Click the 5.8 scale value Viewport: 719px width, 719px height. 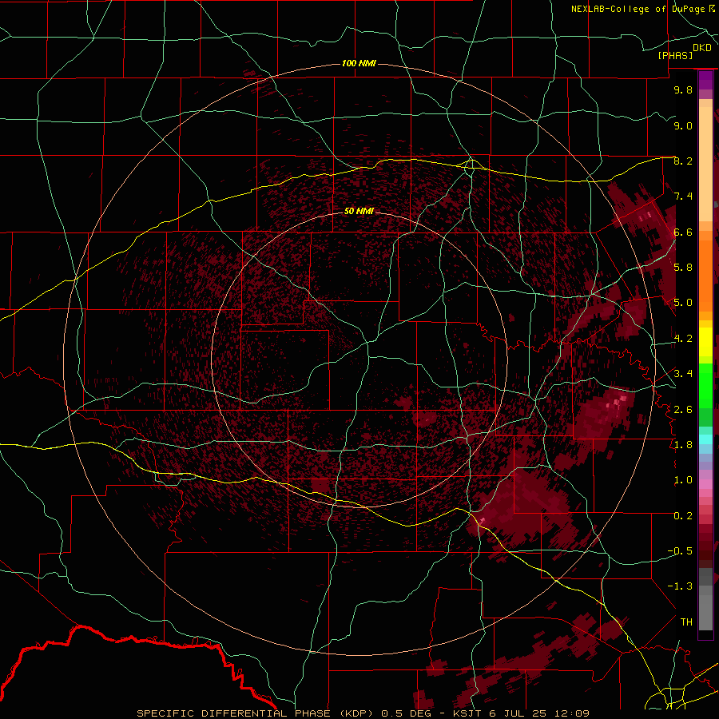[683, 267]
